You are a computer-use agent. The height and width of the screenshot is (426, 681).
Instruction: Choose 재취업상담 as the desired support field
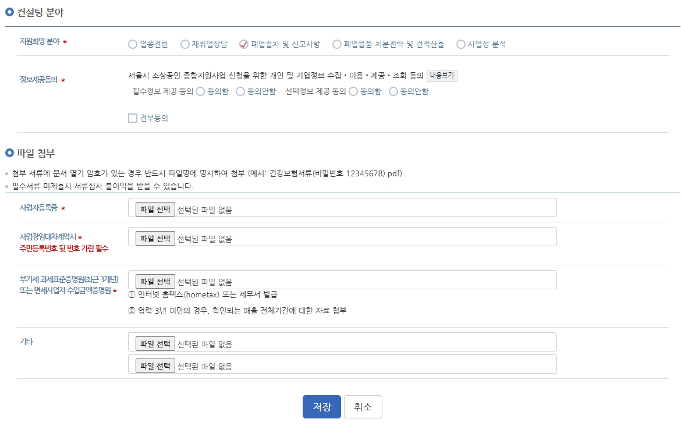click(x=185, y=44)
